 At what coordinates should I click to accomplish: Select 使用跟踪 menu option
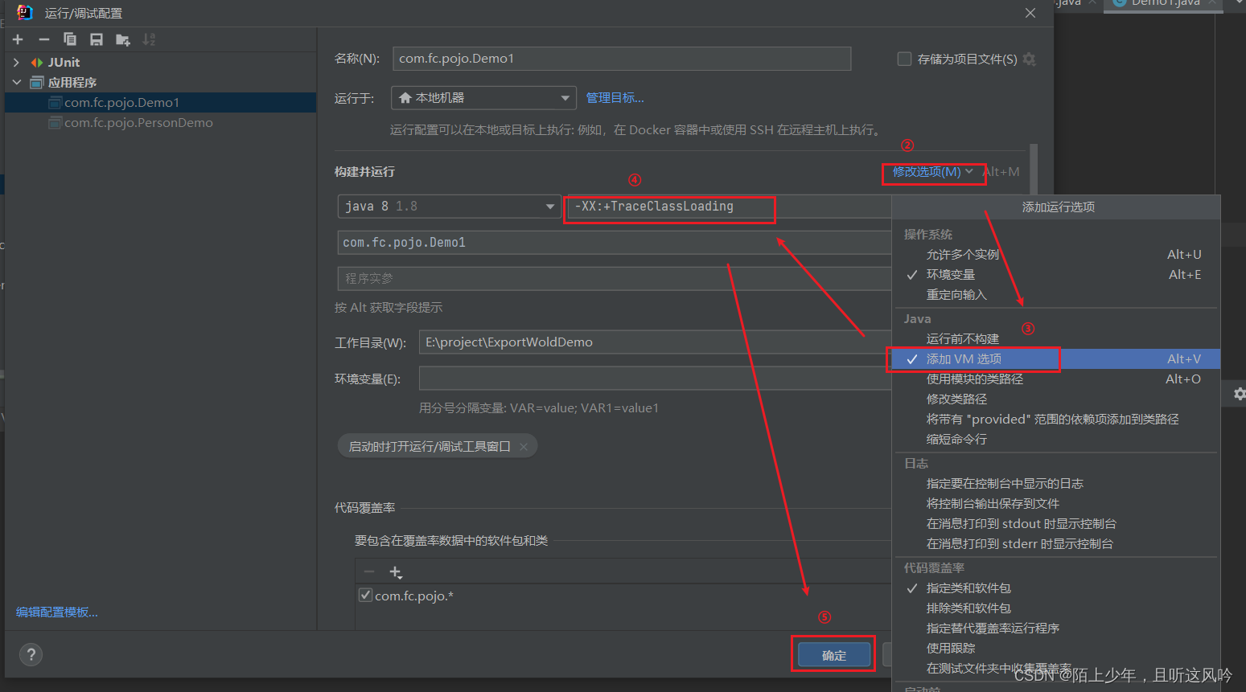tap(1056, 649)
